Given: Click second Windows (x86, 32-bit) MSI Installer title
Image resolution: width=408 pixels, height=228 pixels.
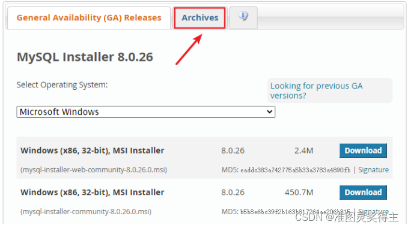Looking at the screenshot, I should click(93, 192).
